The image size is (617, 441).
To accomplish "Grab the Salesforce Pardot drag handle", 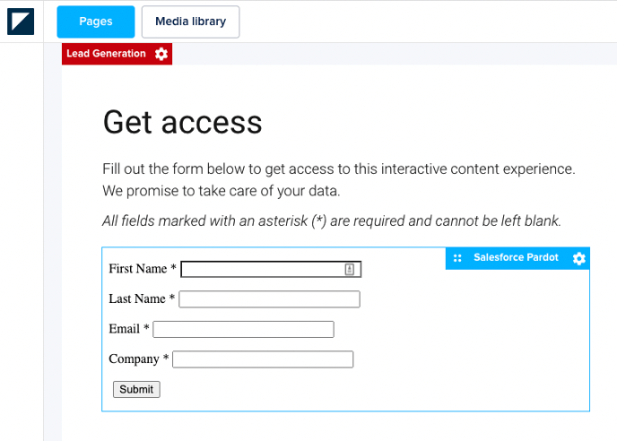I will click(457, 258).
